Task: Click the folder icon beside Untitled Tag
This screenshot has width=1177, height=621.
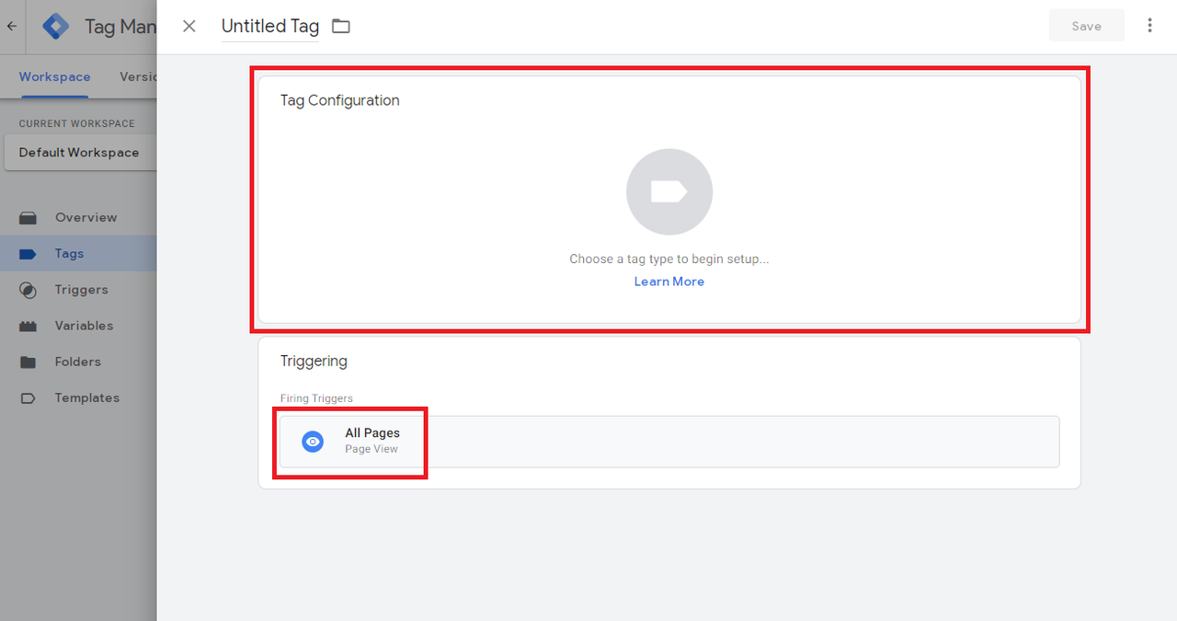Action: (341, 26)
